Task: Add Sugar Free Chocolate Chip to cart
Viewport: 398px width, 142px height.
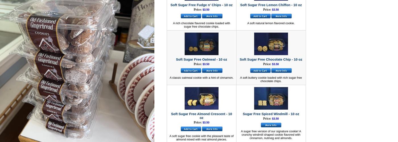Action: click(x=260, y=71)
